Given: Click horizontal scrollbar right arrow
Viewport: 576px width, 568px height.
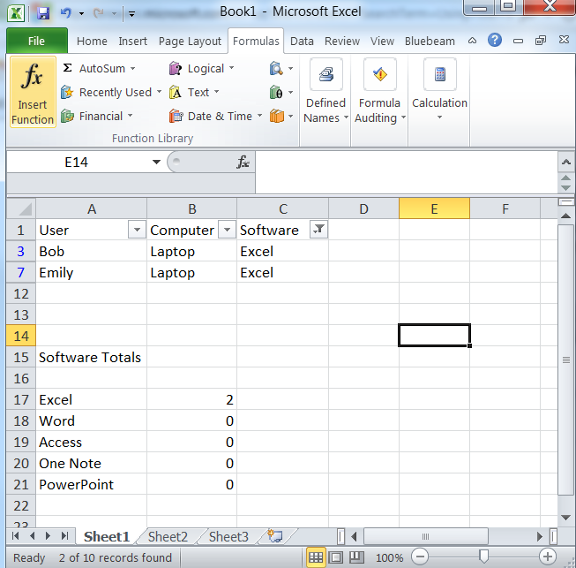Looking at the screenshot, I should [539, 536].
